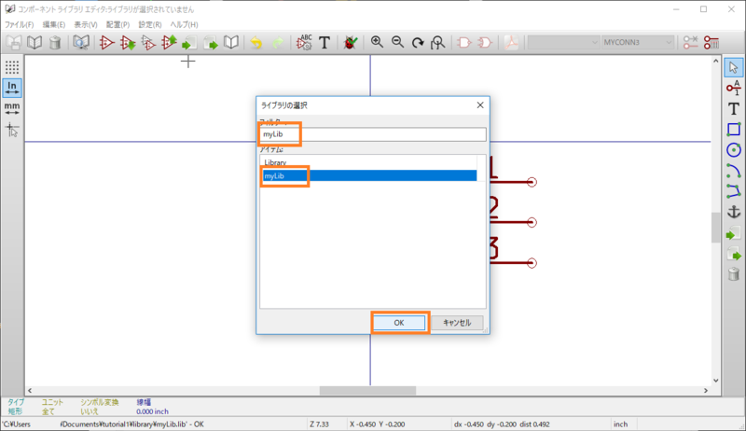The image size is (746, 431).
Task: Click the Zoom to fit icon
Action: (x=437, y=42)
